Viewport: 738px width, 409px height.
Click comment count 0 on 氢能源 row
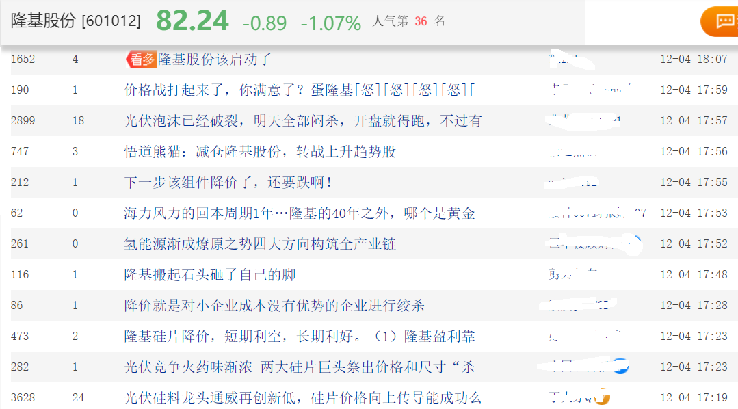[x=75, y=243]
